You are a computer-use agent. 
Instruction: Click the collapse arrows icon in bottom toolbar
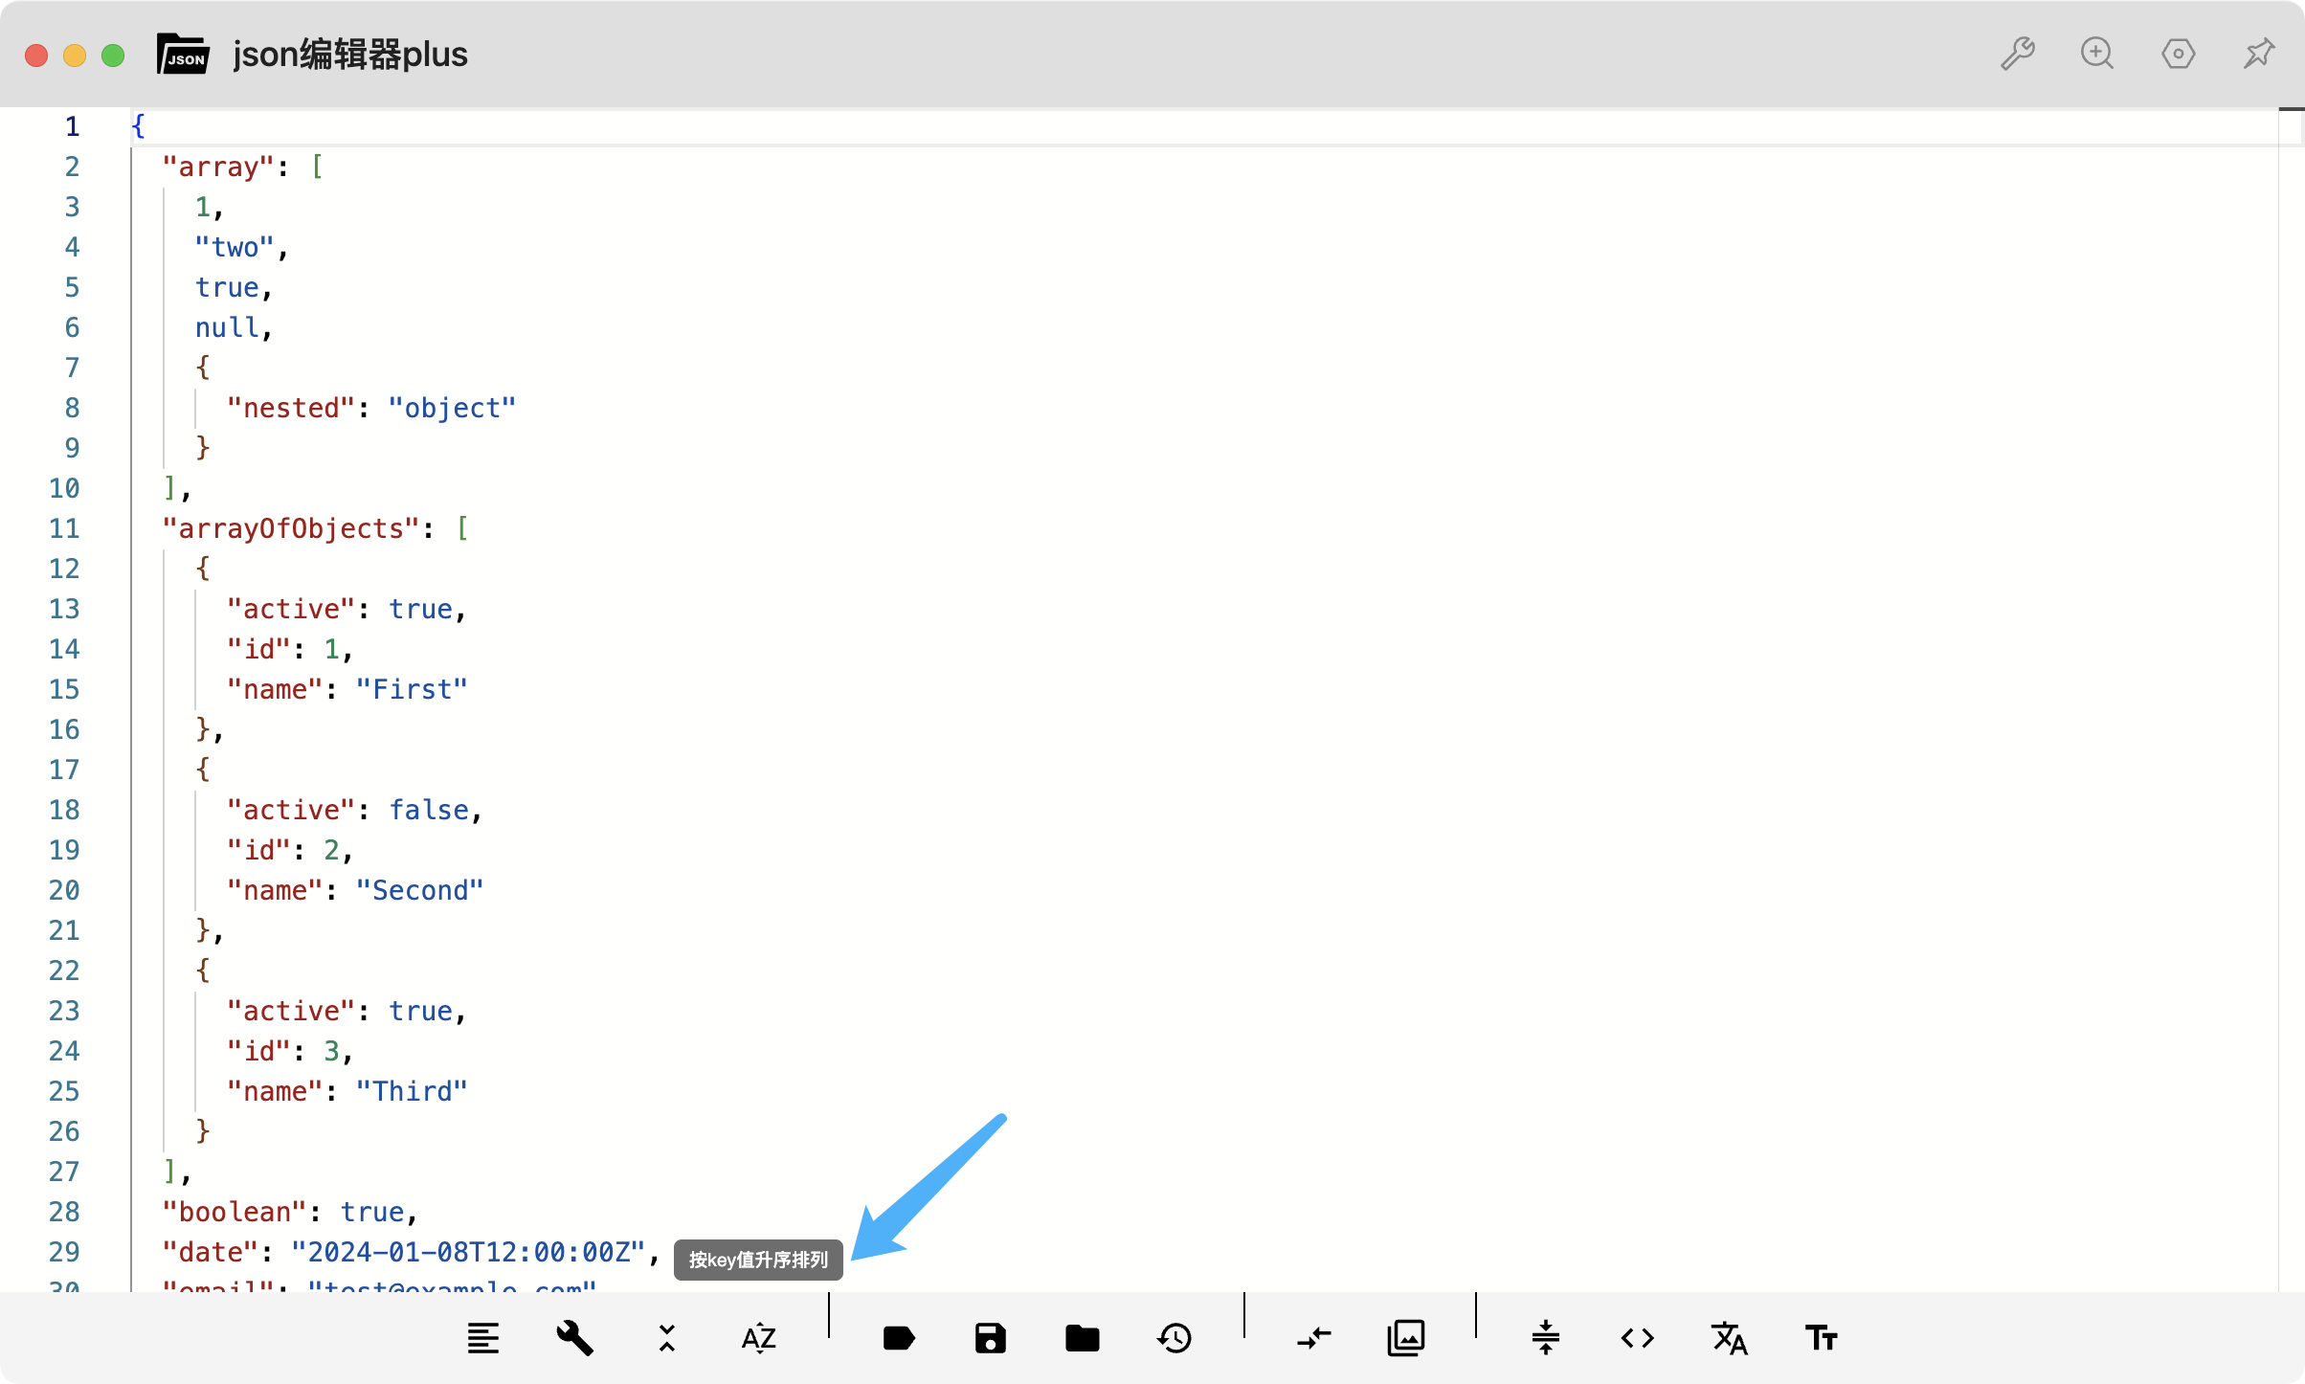tap(667, 1337)
